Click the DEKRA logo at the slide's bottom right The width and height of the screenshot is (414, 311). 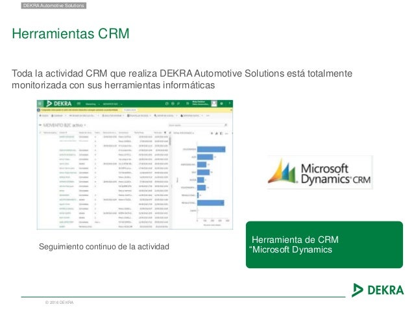pos(378,290)
